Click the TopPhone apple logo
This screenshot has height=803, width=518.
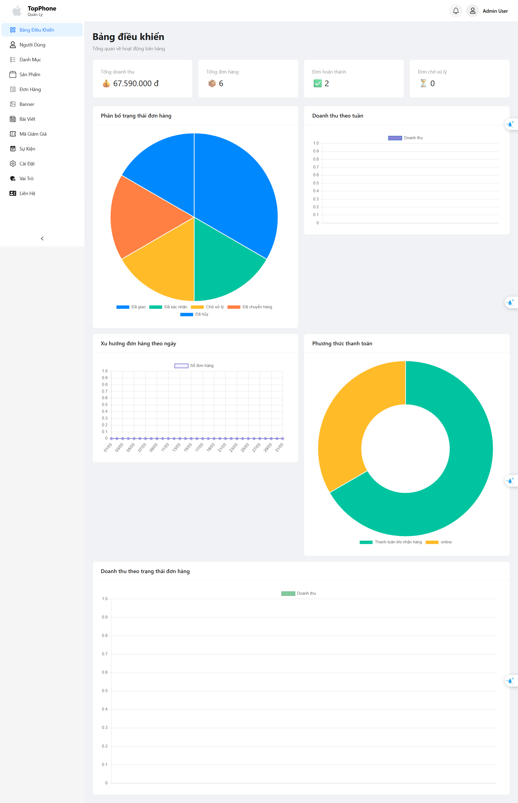tap(17, 11)
